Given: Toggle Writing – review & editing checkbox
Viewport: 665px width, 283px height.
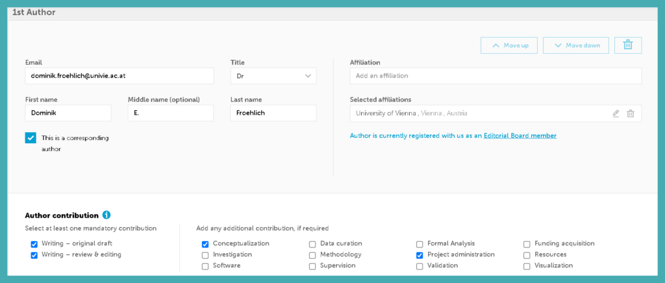Looking at the screenshot, I should [x=34, y=255].
